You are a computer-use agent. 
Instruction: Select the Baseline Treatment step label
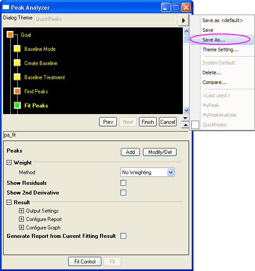[x=45, y=77]
